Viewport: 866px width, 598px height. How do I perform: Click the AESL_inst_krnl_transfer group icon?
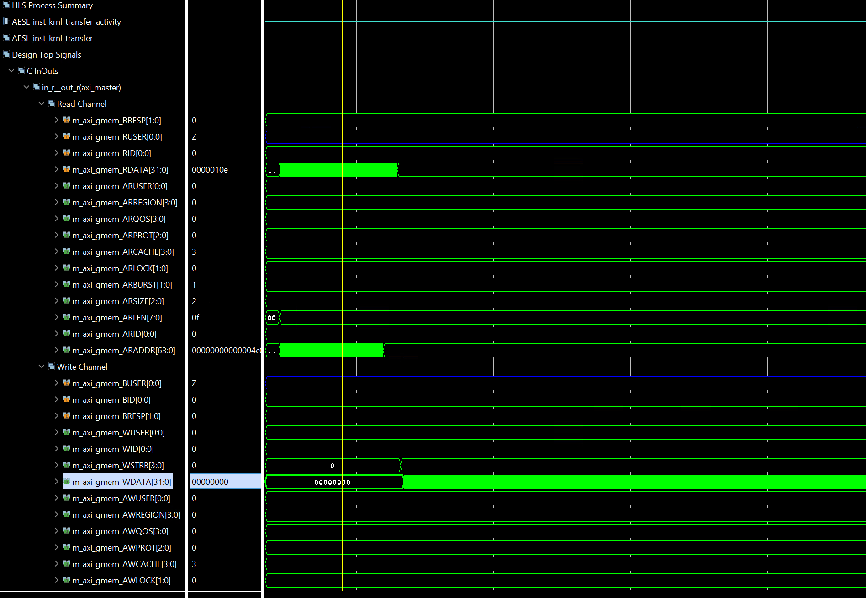6,38
